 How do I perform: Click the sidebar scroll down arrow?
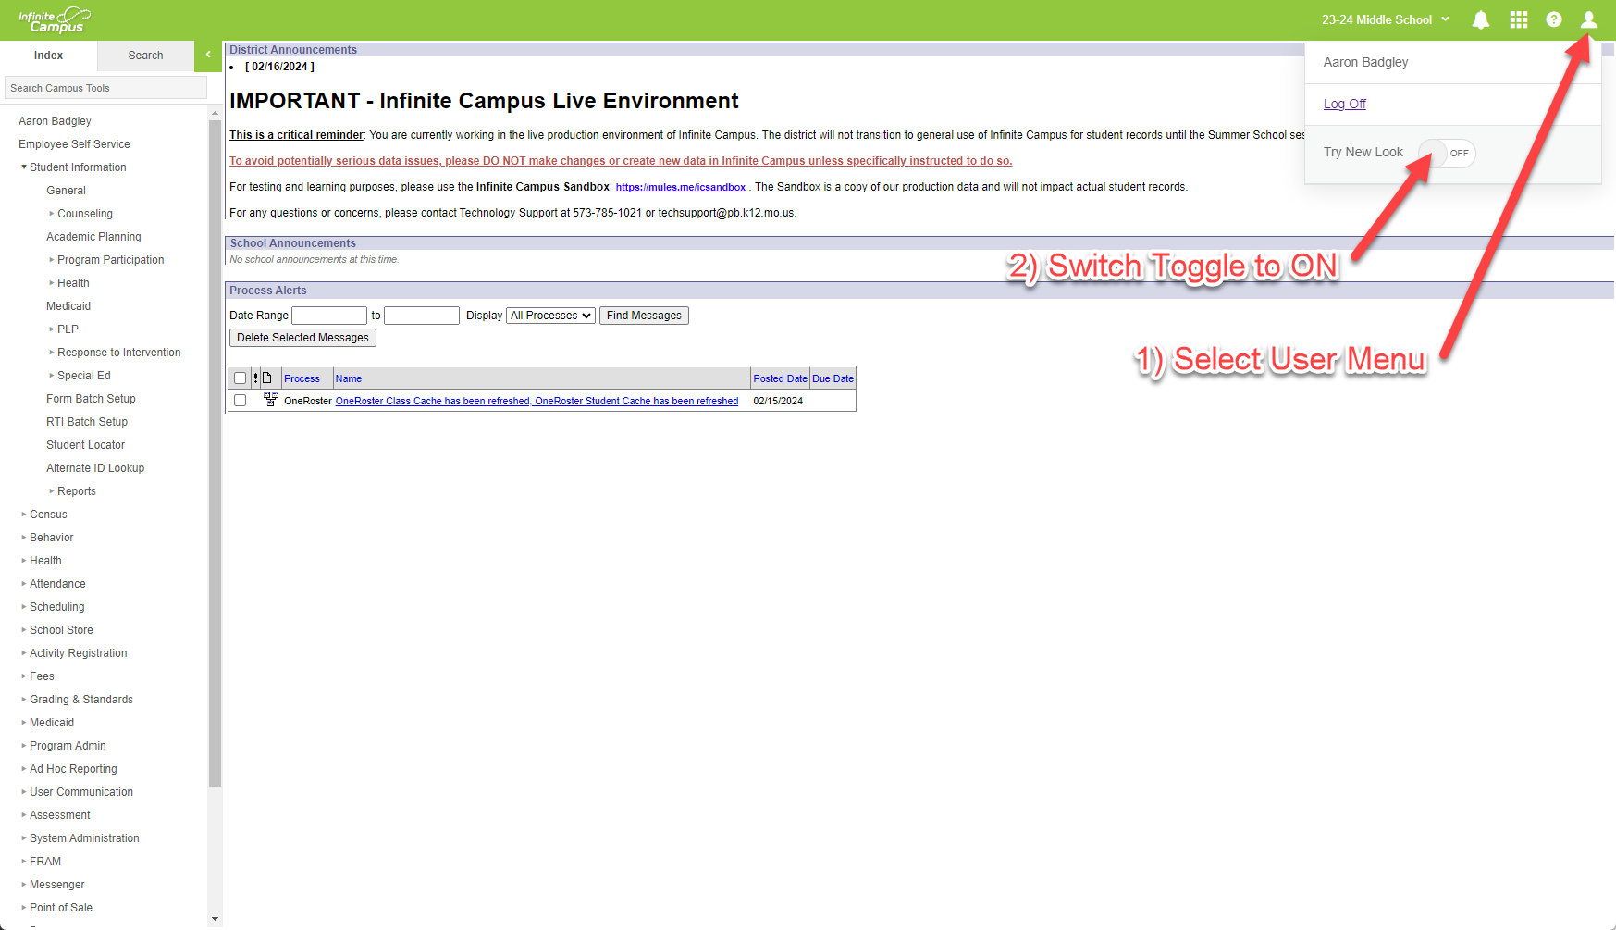pos(215,919)
